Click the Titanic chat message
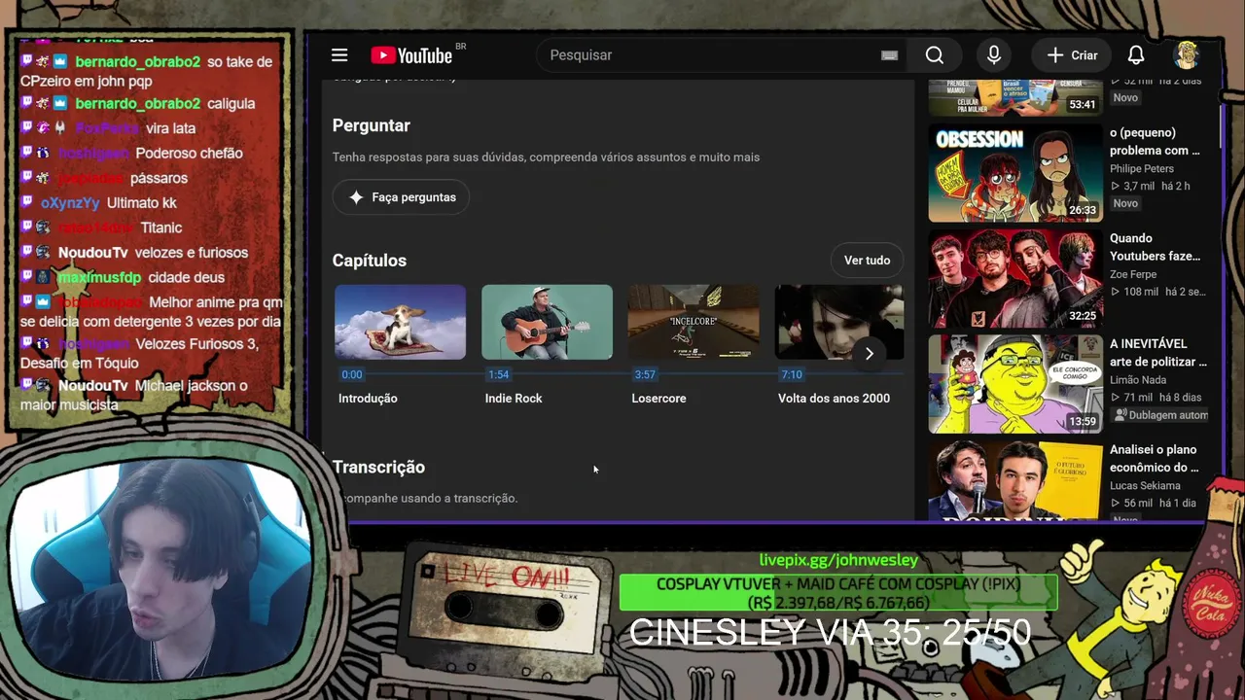The width and height of the screenshot is (1245, 700). (161, 228)
